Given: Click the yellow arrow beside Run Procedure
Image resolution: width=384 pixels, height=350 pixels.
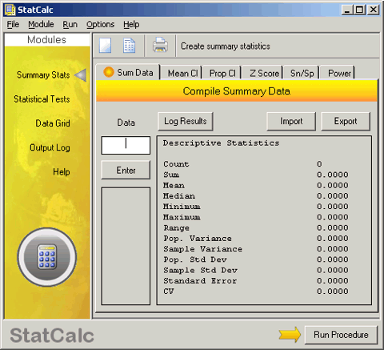Looking at the screenshot, I should [x=290, y=335].
